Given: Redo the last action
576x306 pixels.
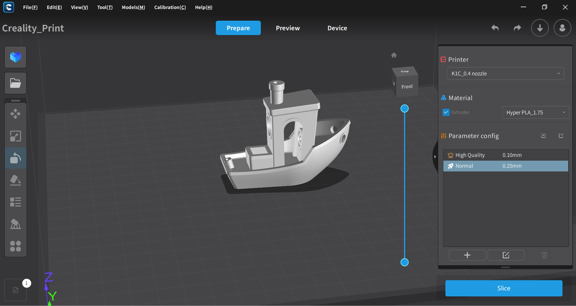Looking at the screenshot, I should click(517, 28).
